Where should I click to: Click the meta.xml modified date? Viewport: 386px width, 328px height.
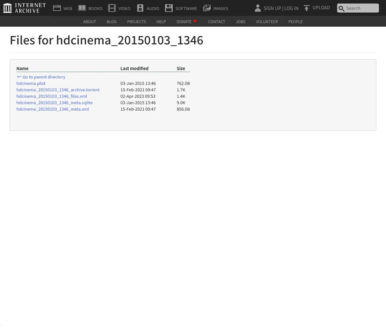(138, 109)
